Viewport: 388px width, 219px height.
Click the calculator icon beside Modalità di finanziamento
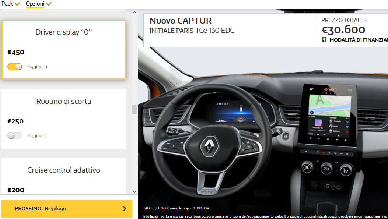(324, 40)
